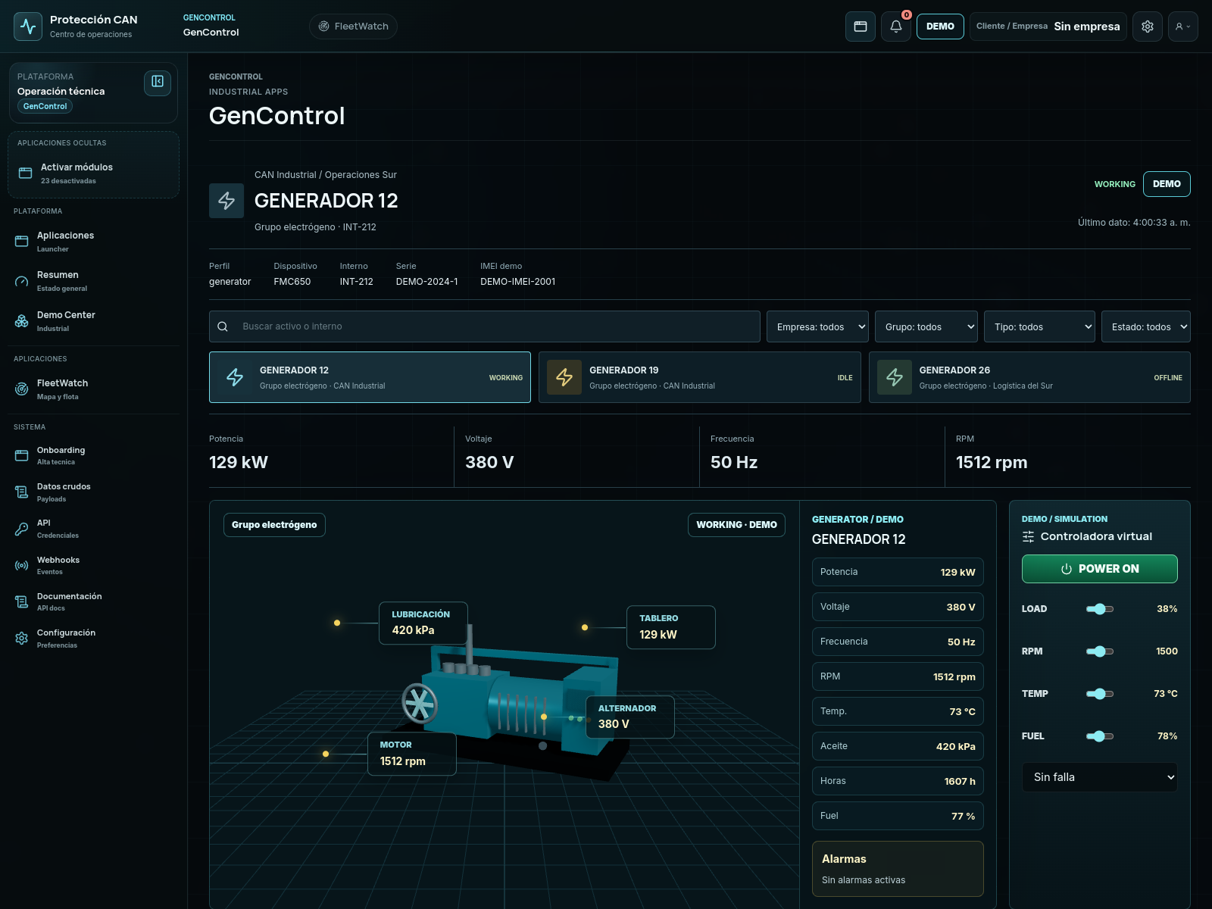Collapse the sidebar panel icon
The height and width of the screenshot is (909, 1212).
pyautogui.click(x=158, y=82)
